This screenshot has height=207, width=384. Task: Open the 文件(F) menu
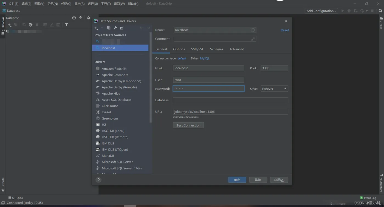[13, 4]
